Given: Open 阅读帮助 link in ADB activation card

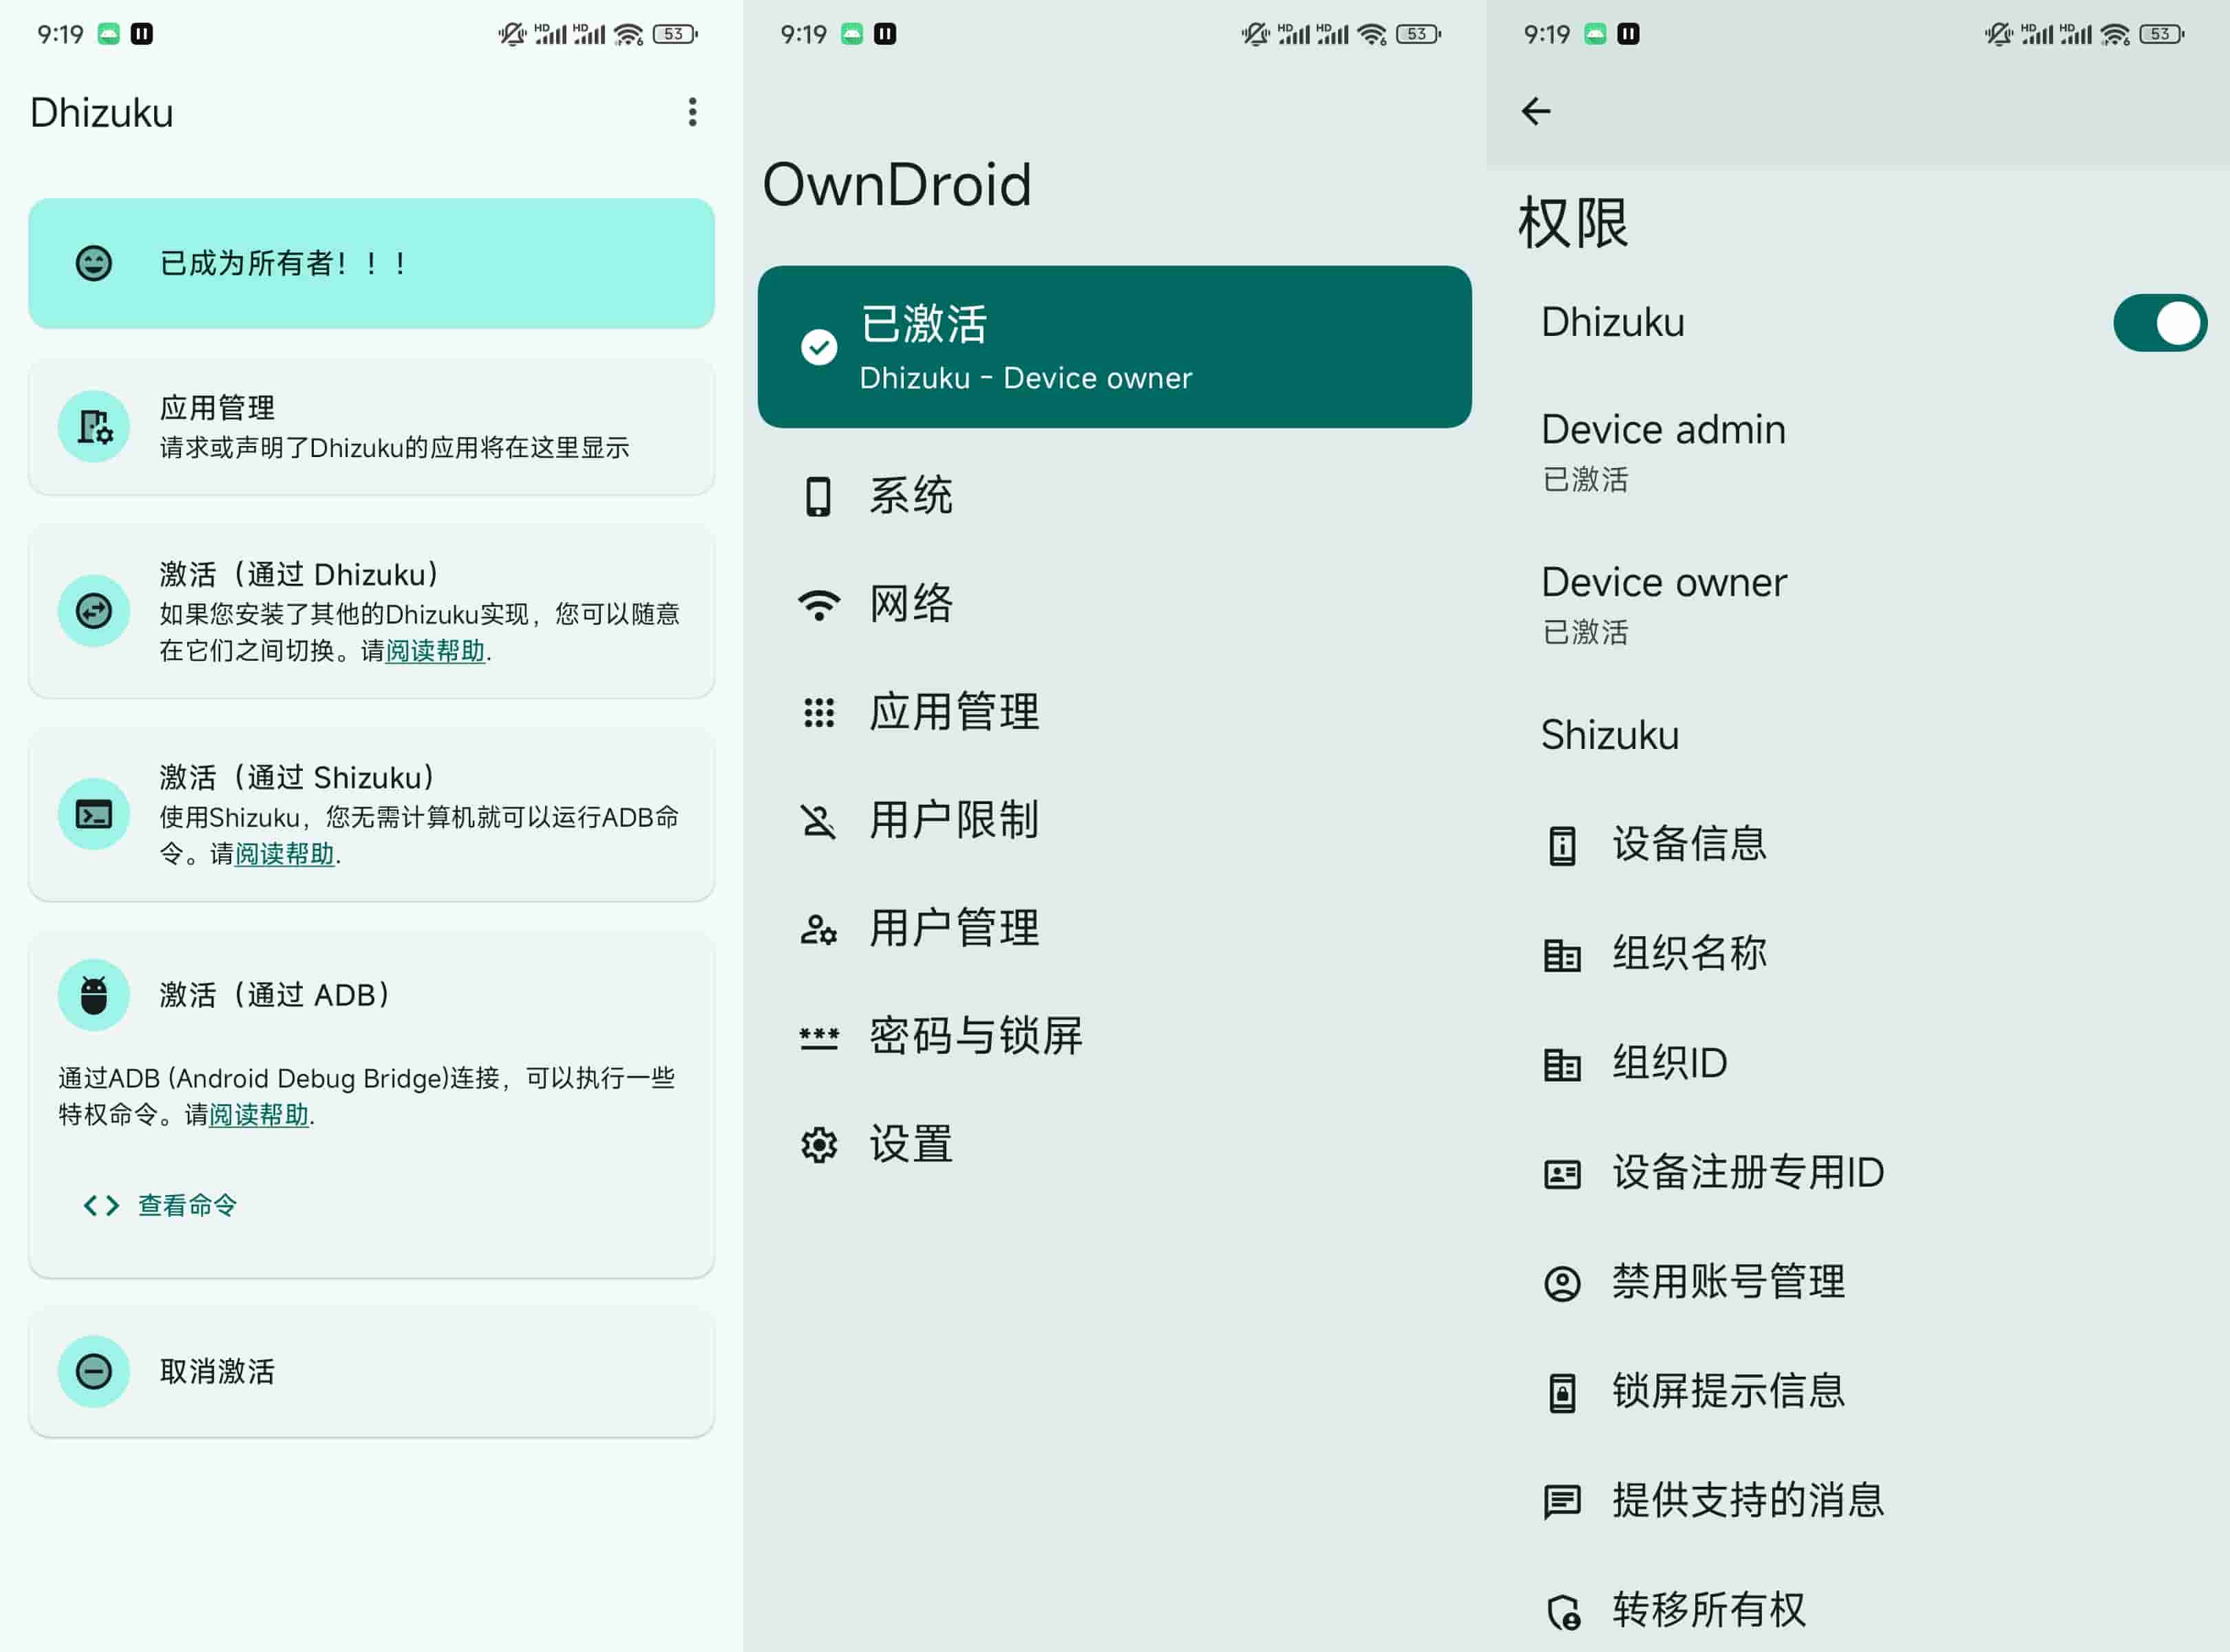Looking at the screenshot, I should [259, 1115].
